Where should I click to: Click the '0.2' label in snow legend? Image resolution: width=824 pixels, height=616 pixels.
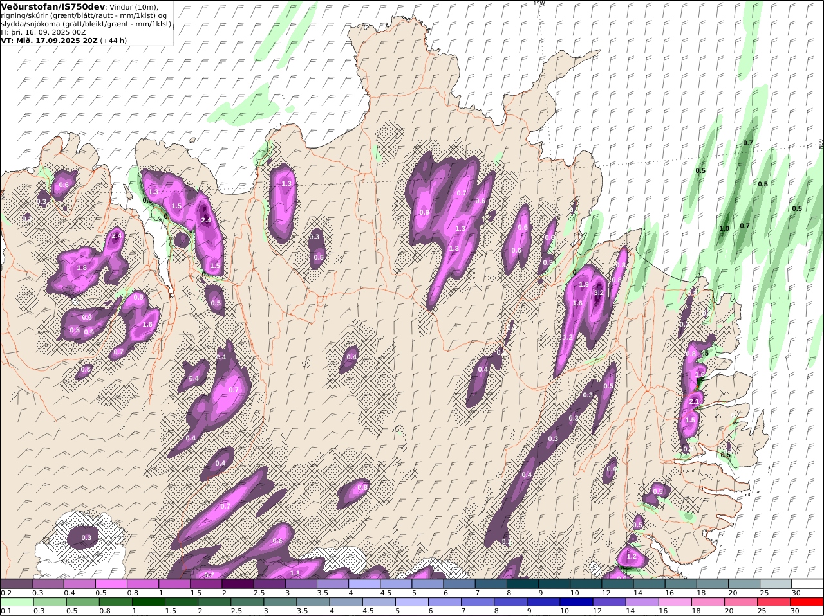click(6, 593)
